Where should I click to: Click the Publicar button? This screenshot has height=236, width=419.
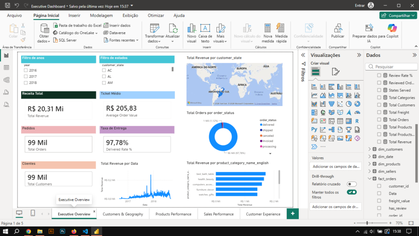pos(338,32)
